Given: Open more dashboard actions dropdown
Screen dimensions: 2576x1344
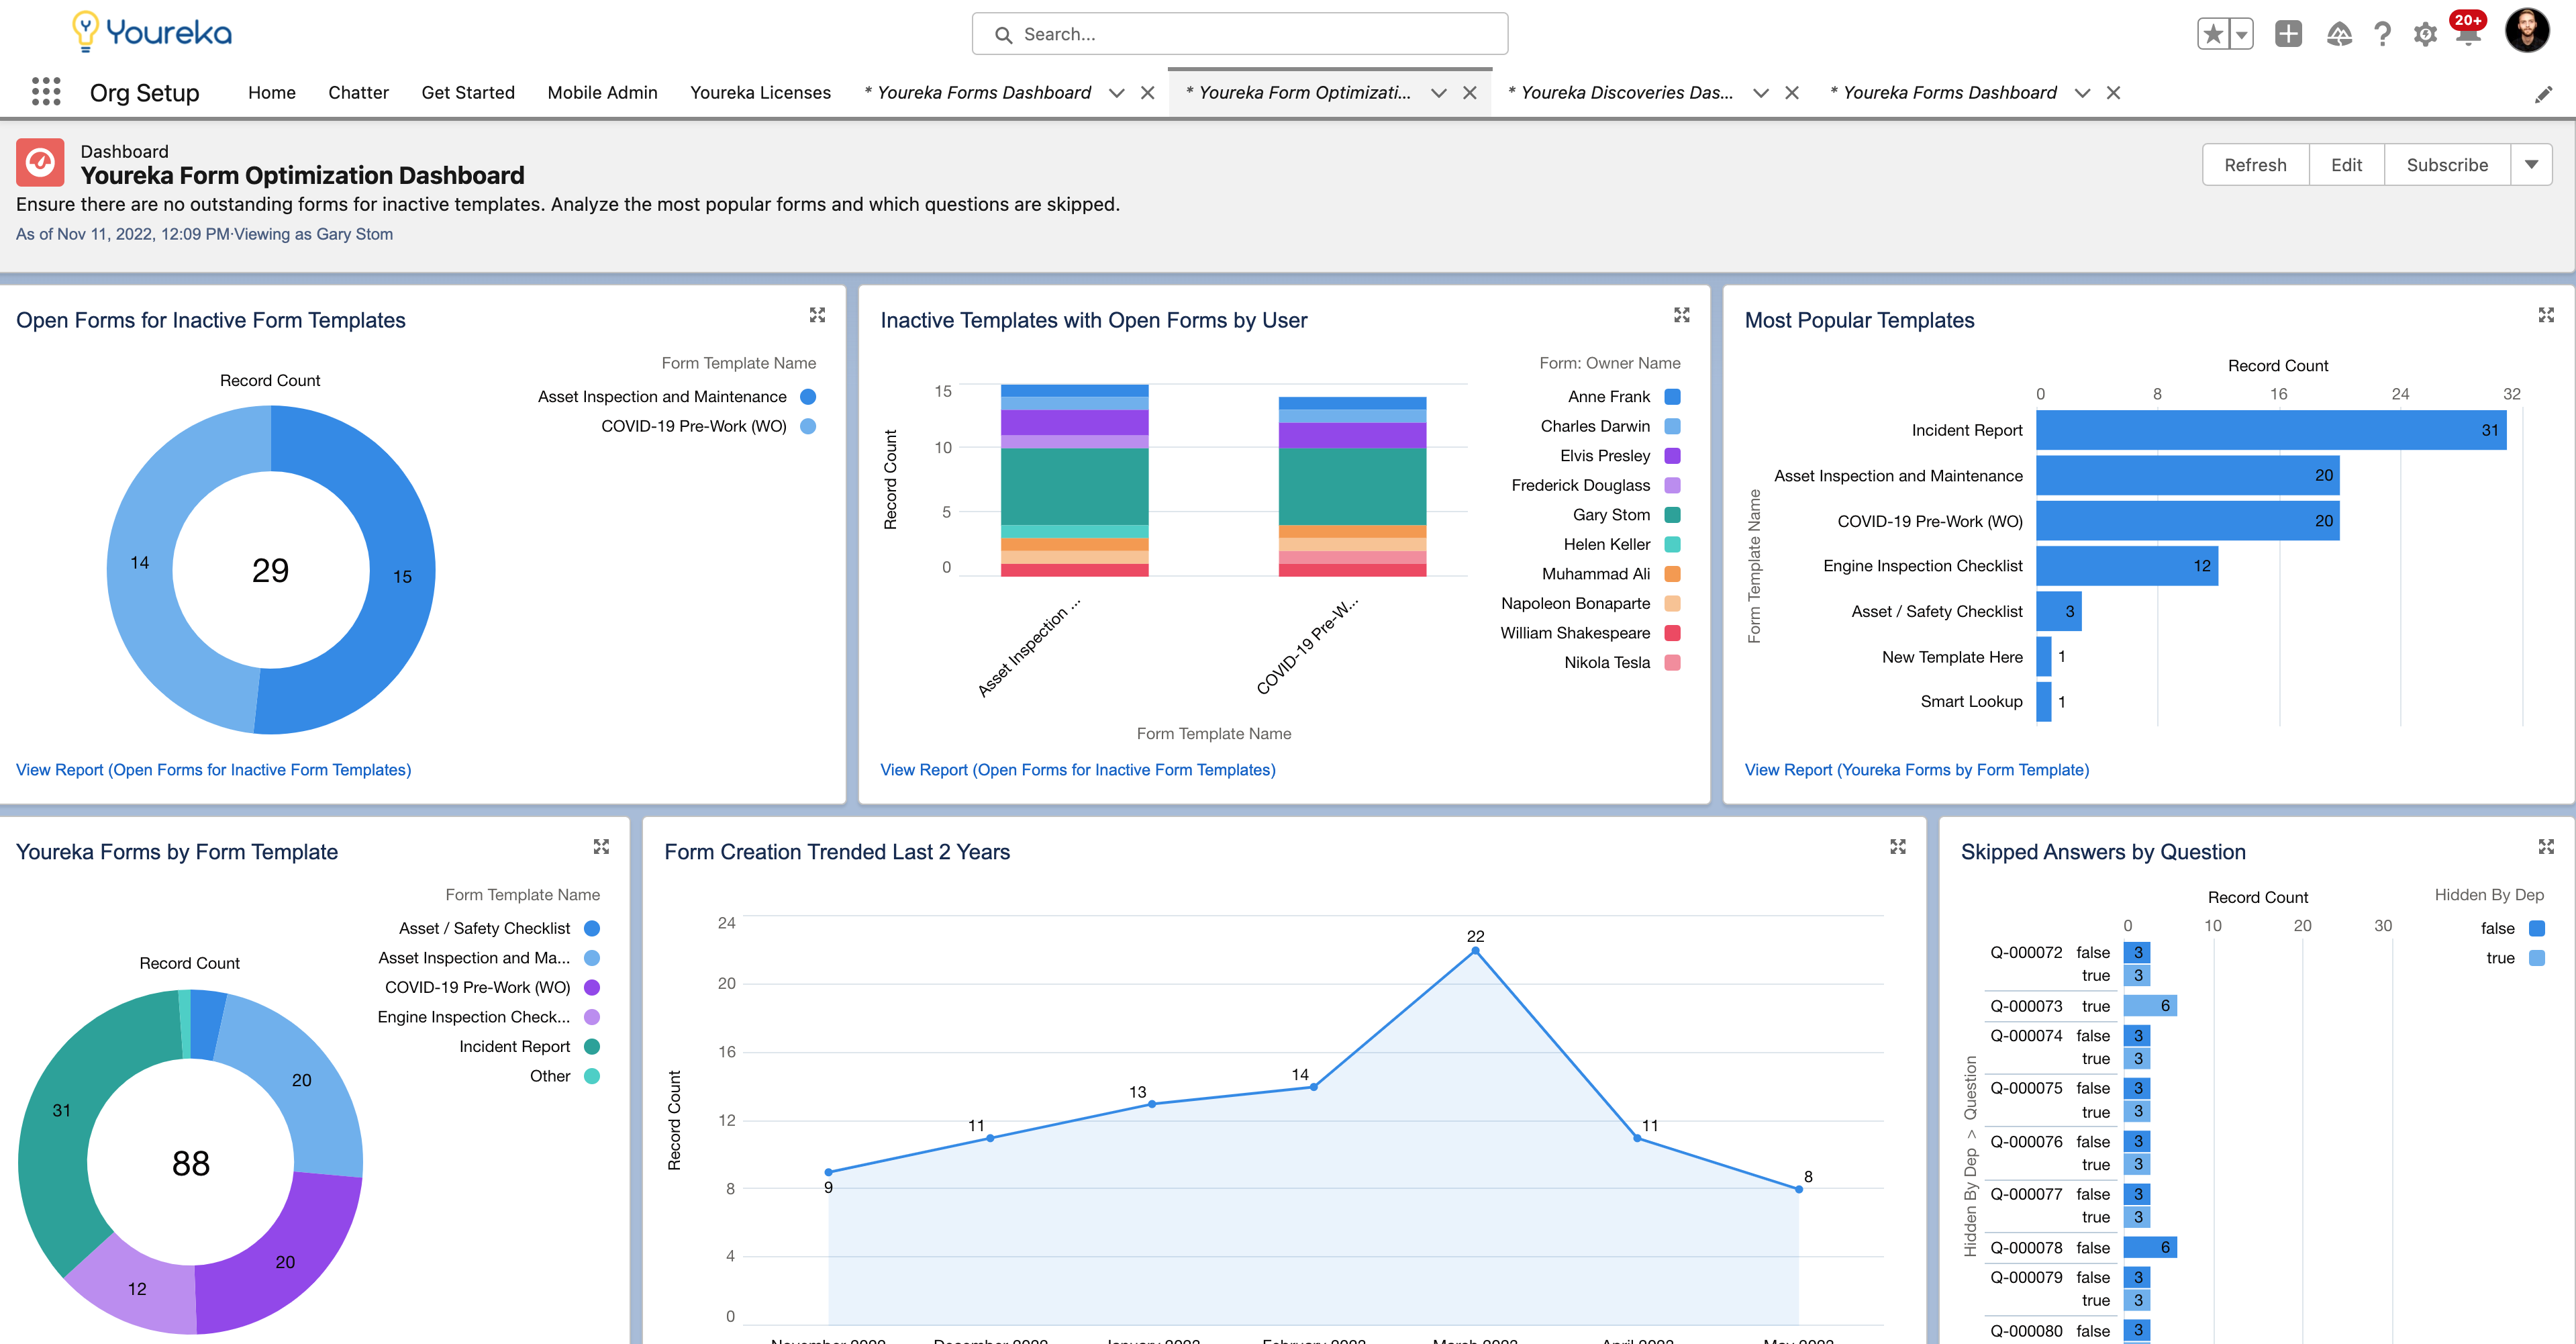Looking at the screenshot, I should click(x=2531, y=165).
